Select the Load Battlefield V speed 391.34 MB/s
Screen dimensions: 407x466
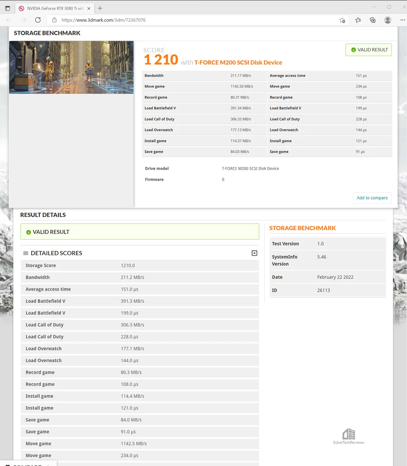[241, 108]
